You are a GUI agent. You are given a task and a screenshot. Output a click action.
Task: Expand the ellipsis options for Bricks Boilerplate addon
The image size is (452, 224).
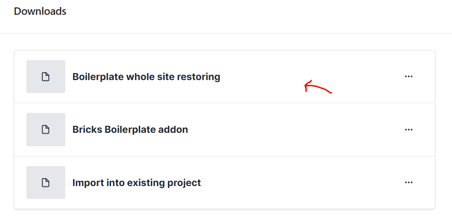click(409, 130)
